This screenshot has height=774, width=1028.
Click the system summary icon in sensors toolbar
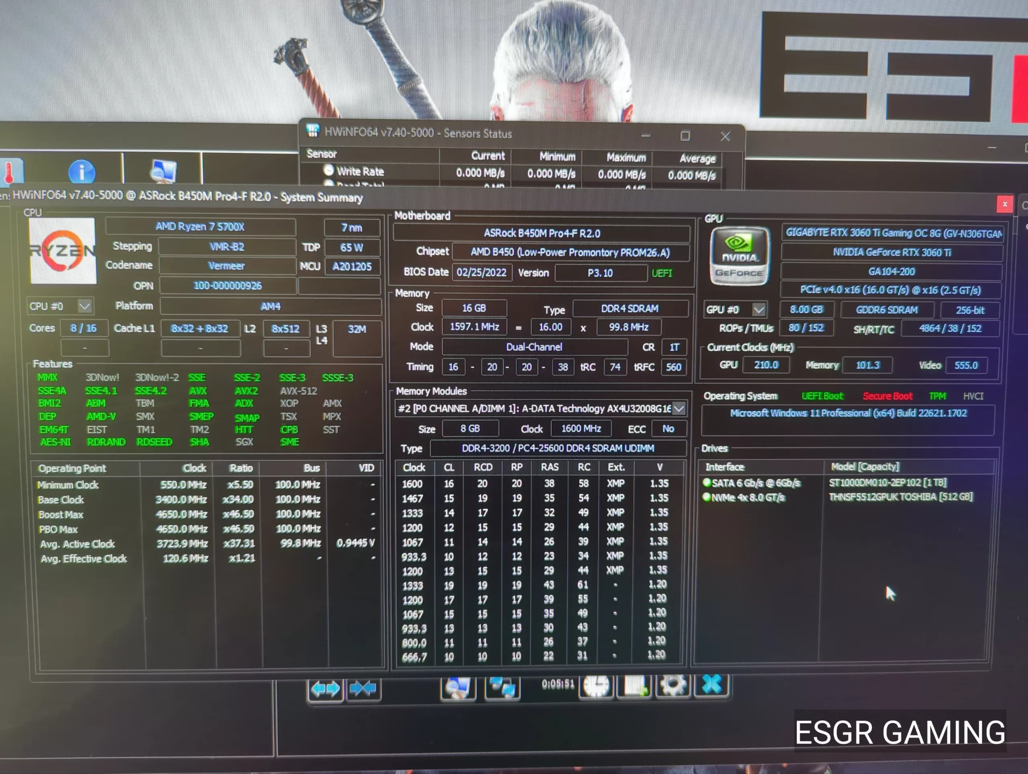coord(458,688)
